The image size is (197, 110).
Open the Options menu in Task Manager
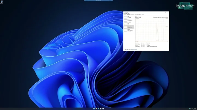(126, 14)
